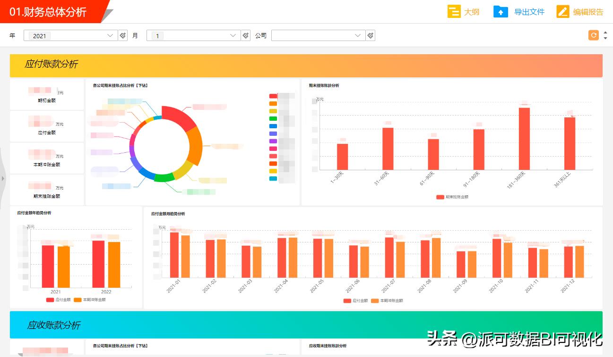Click the 编辑报告 pencil icon
The height and width of the screenshot is (357, 613).
point(562,11)
